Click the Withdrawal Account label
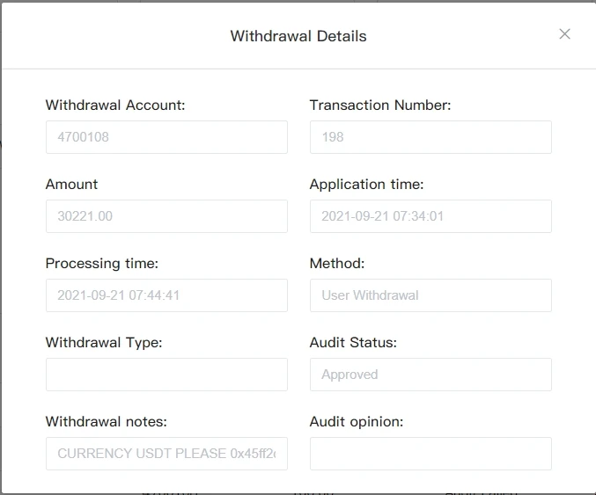This screenshot has width=596, height=495. coord(115,106)
